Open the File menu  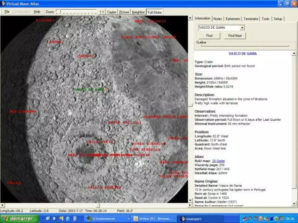click(7, 12)
